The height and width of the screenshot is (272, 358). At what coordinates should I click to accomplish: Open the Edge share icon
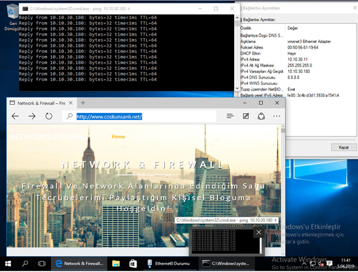pos(261,116)
